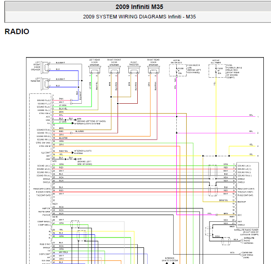The width and height of the screenshot is (271, 264).
Task: Select the right rear door speaker symbol
Action: tap(153, 70)
